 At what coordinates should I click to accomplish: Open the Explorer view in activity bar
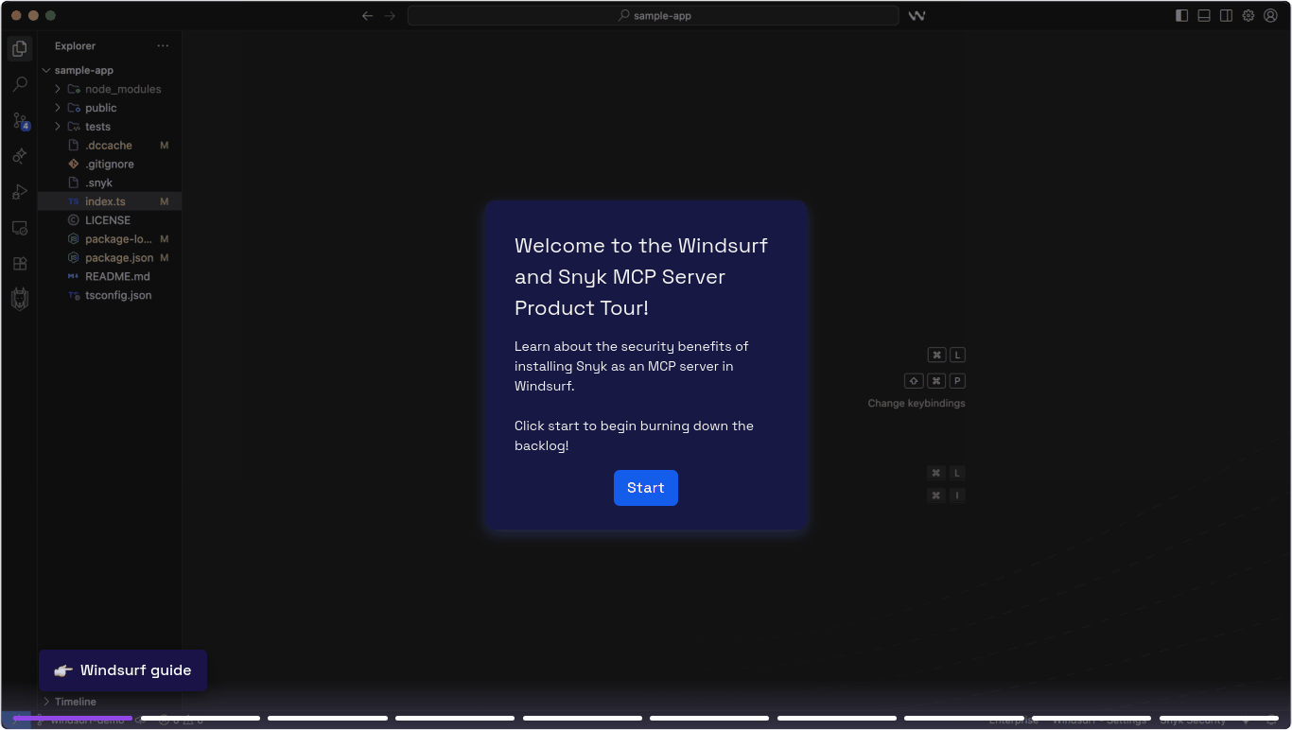[20, 48]
